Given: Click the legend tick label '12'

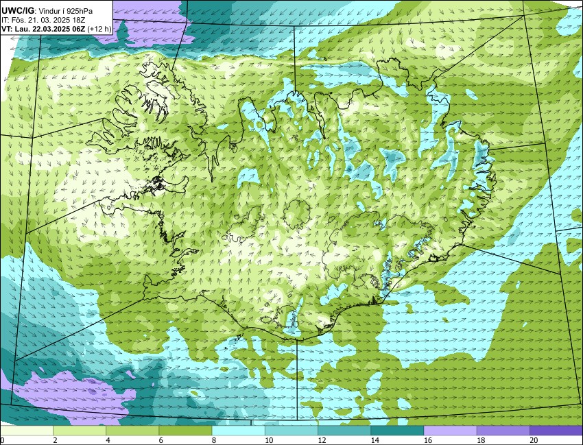Looking at the screenshot, I should (322, 440).
